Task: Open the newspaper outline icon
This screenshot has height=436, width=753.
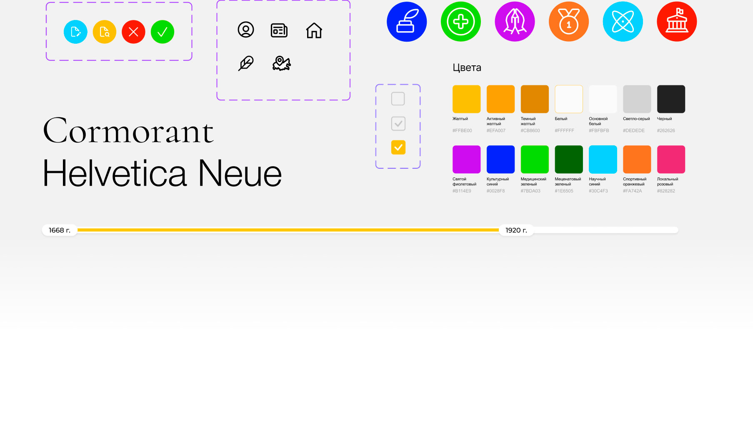Action: tap(279, 30)
